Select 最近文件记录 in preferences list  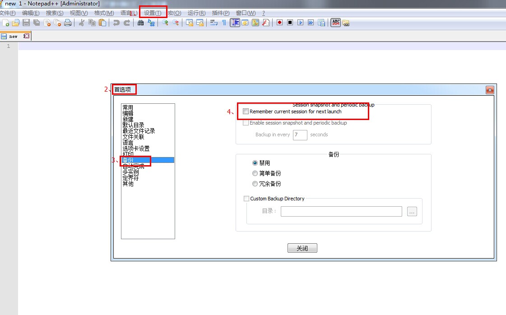pyautogui.click(x=139, y=131)
